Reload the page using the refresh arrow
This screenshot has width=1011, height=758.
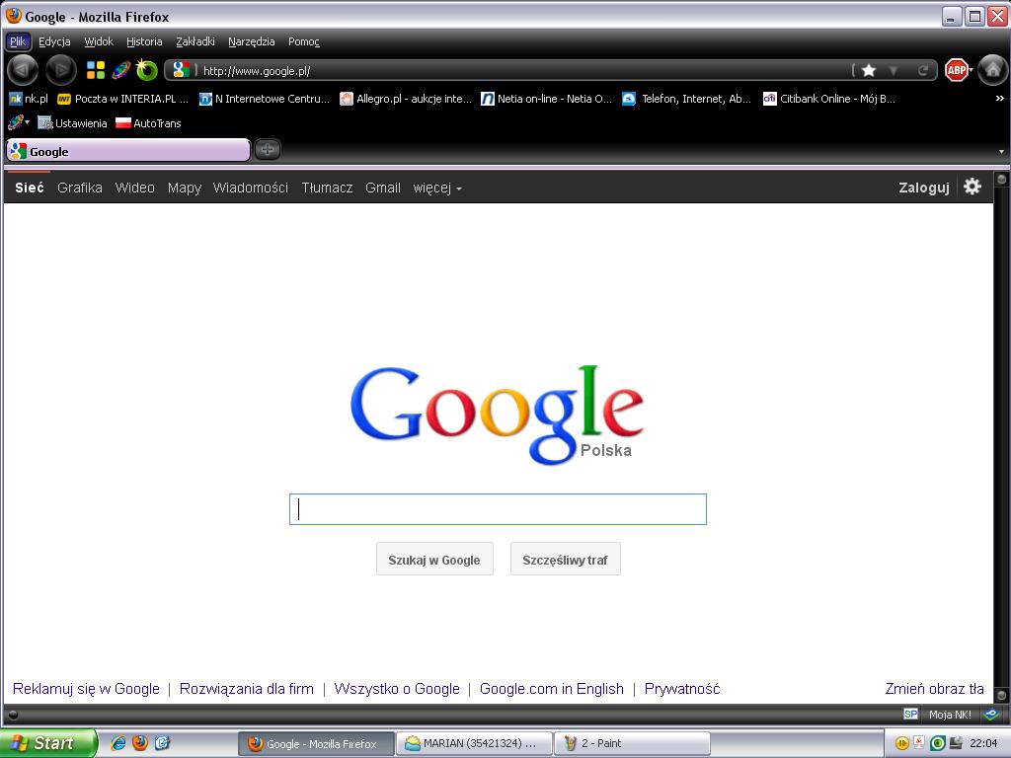(923, 70)
